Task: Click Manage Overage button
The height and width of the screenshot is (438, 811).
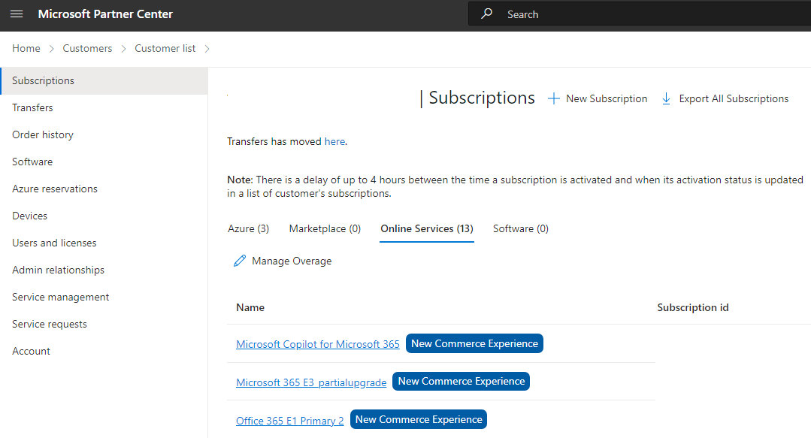Action: click(x=283, y=261)
